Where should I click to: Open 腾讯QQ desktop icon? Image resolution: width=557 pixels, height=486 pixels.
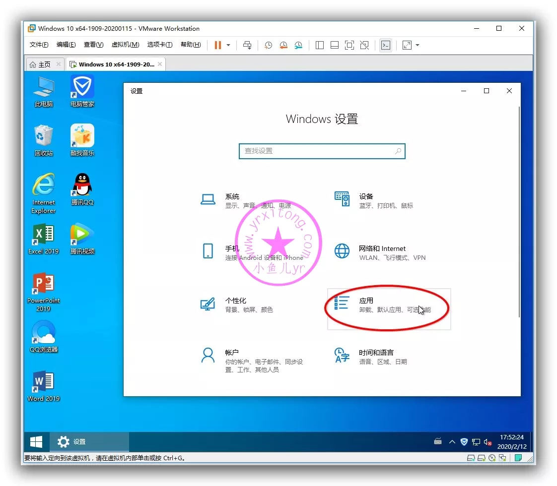(x=82, y=189)
